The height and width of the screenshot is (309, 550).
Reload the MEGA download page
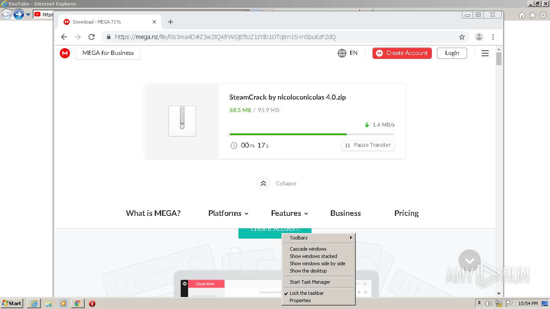click(92, 37)
